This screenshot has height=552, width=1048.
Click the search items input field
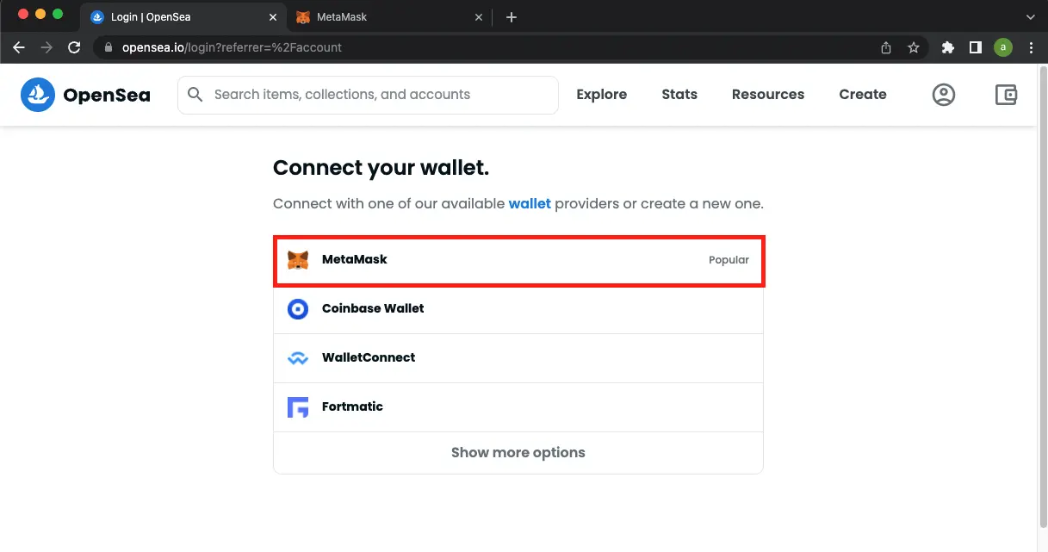[368, 95]
